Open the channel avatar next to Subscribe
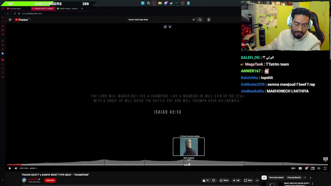The image size is (331, 186). 24,180
